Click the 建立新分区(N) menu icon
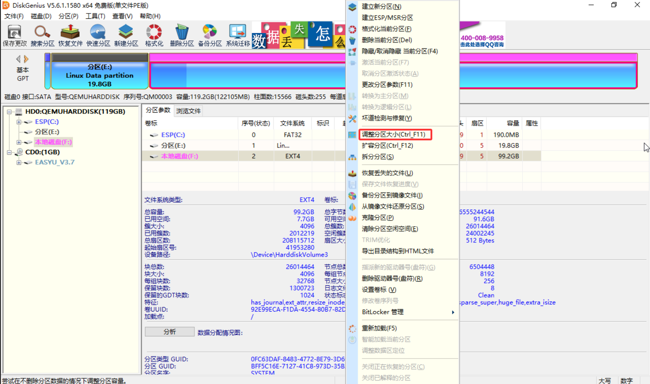 [352, 7]
